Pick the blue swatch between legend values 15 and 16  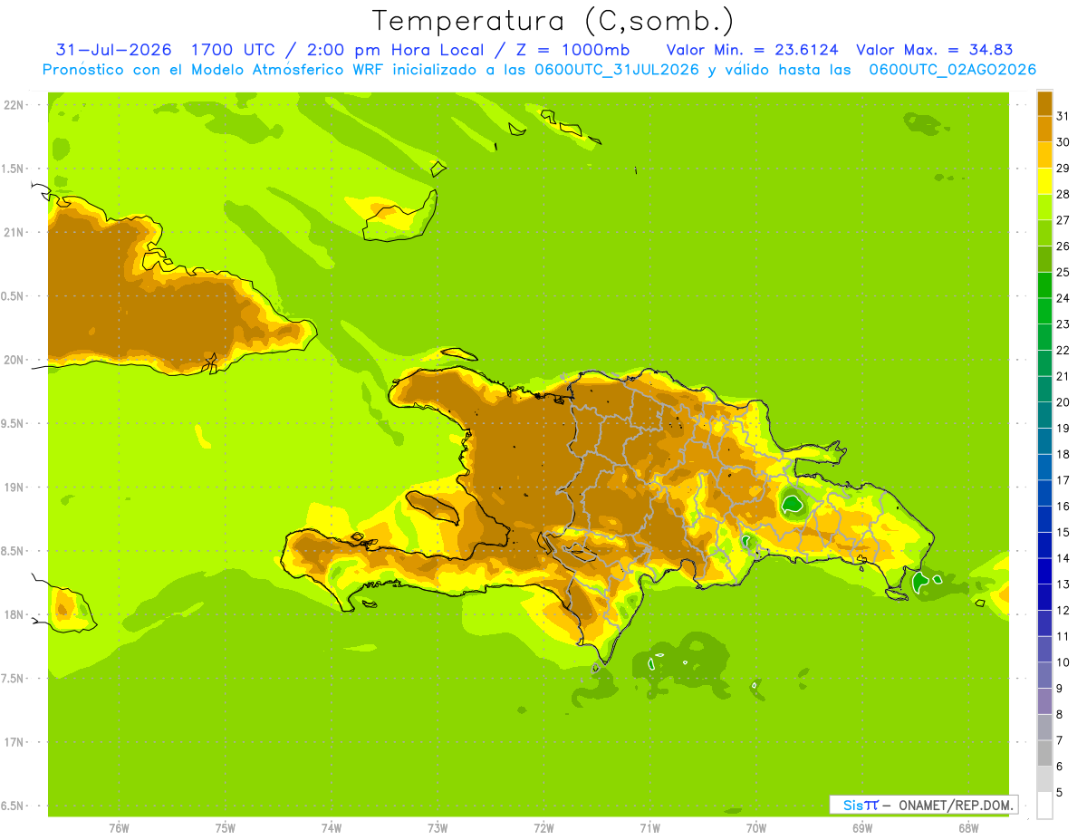coord(1044,519)
